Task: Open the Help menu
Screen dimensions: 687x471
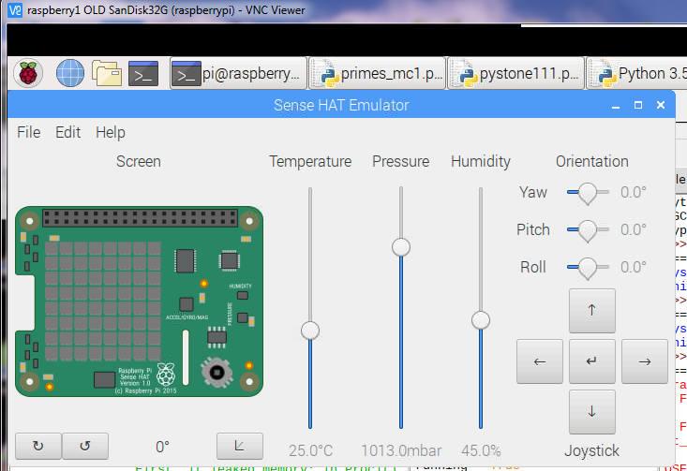Action: (111, 132)
